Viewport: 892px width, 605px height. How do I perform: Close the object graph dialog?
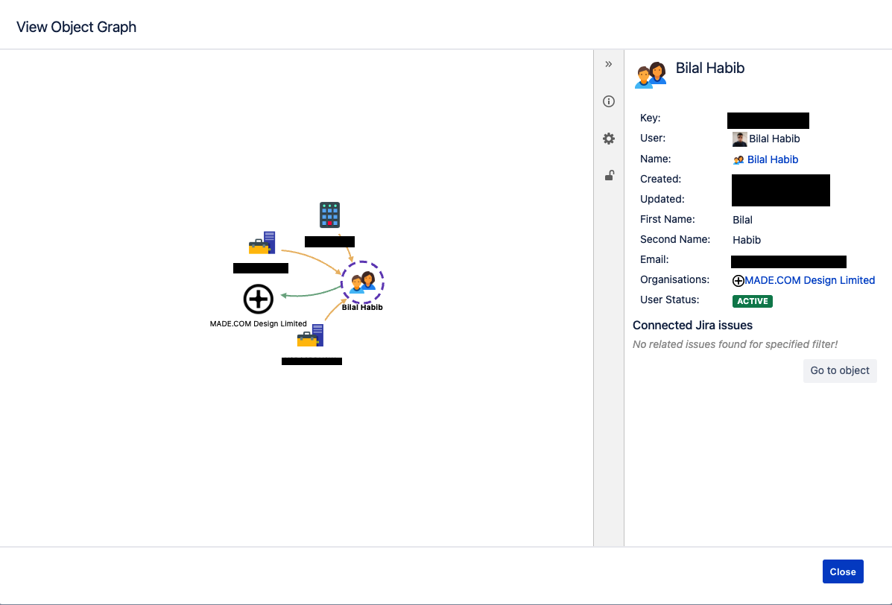point(842,571)
